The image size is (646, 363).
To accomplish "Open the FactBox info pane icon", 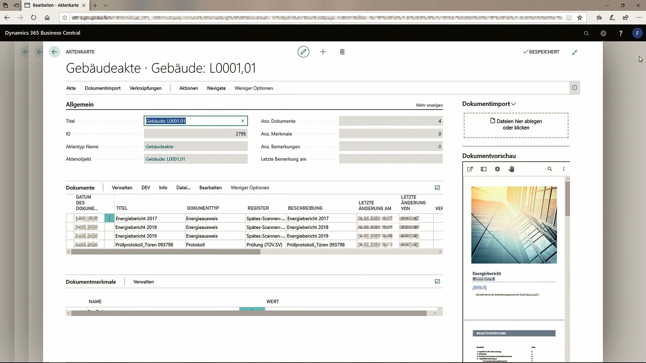I will click(x=574, y=88).
